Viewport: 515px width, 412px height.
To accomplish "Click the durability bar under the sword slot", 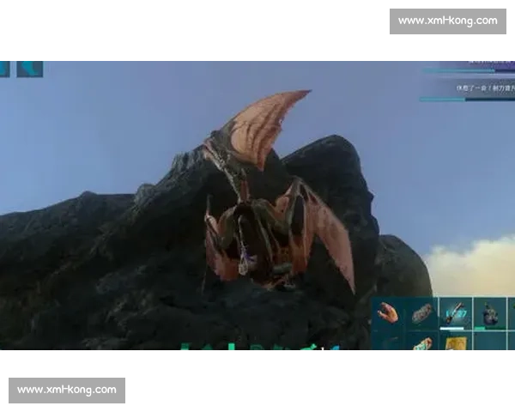I will [x=452, y=328].
